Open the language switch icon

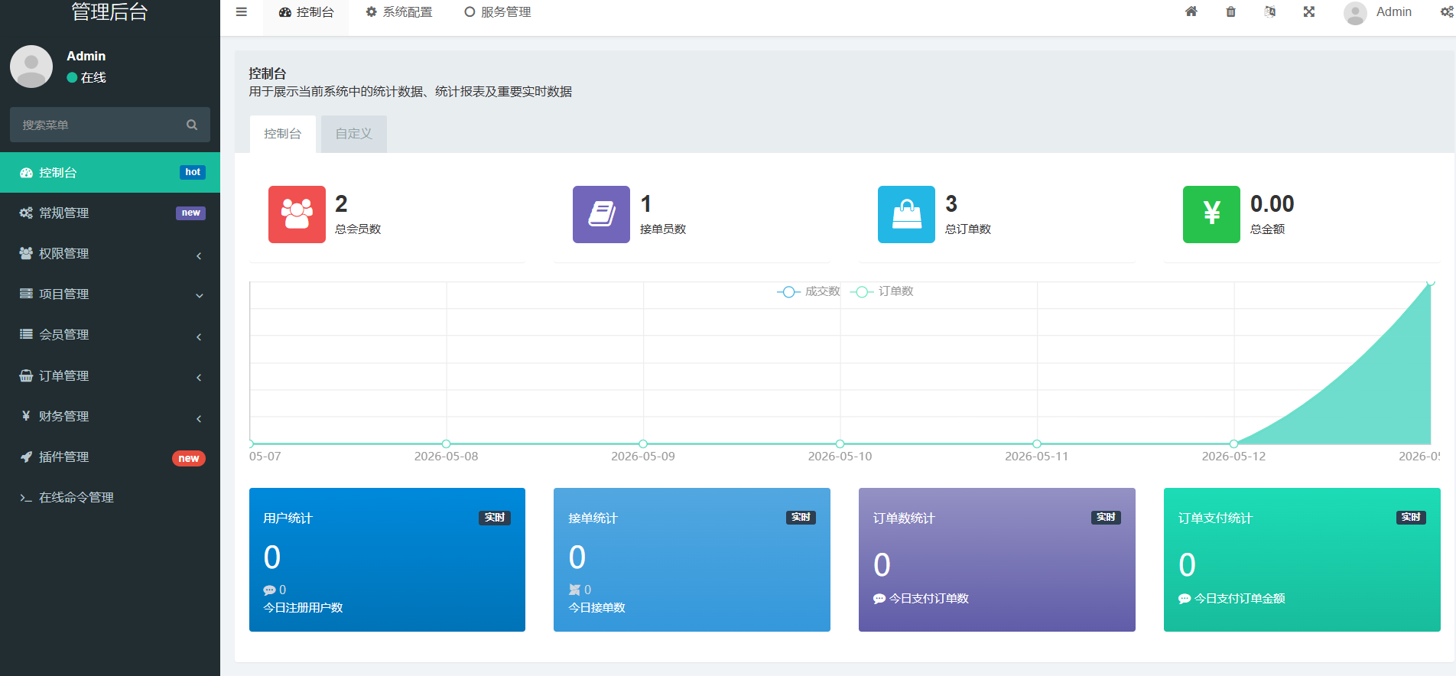(1270, 11)
